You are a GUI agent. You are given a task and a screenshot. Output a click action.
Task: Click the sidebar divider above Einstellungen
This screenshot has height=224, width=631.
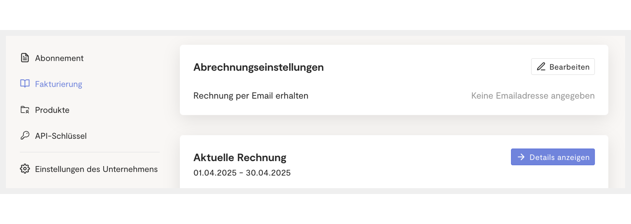click(x=90, y=152)
